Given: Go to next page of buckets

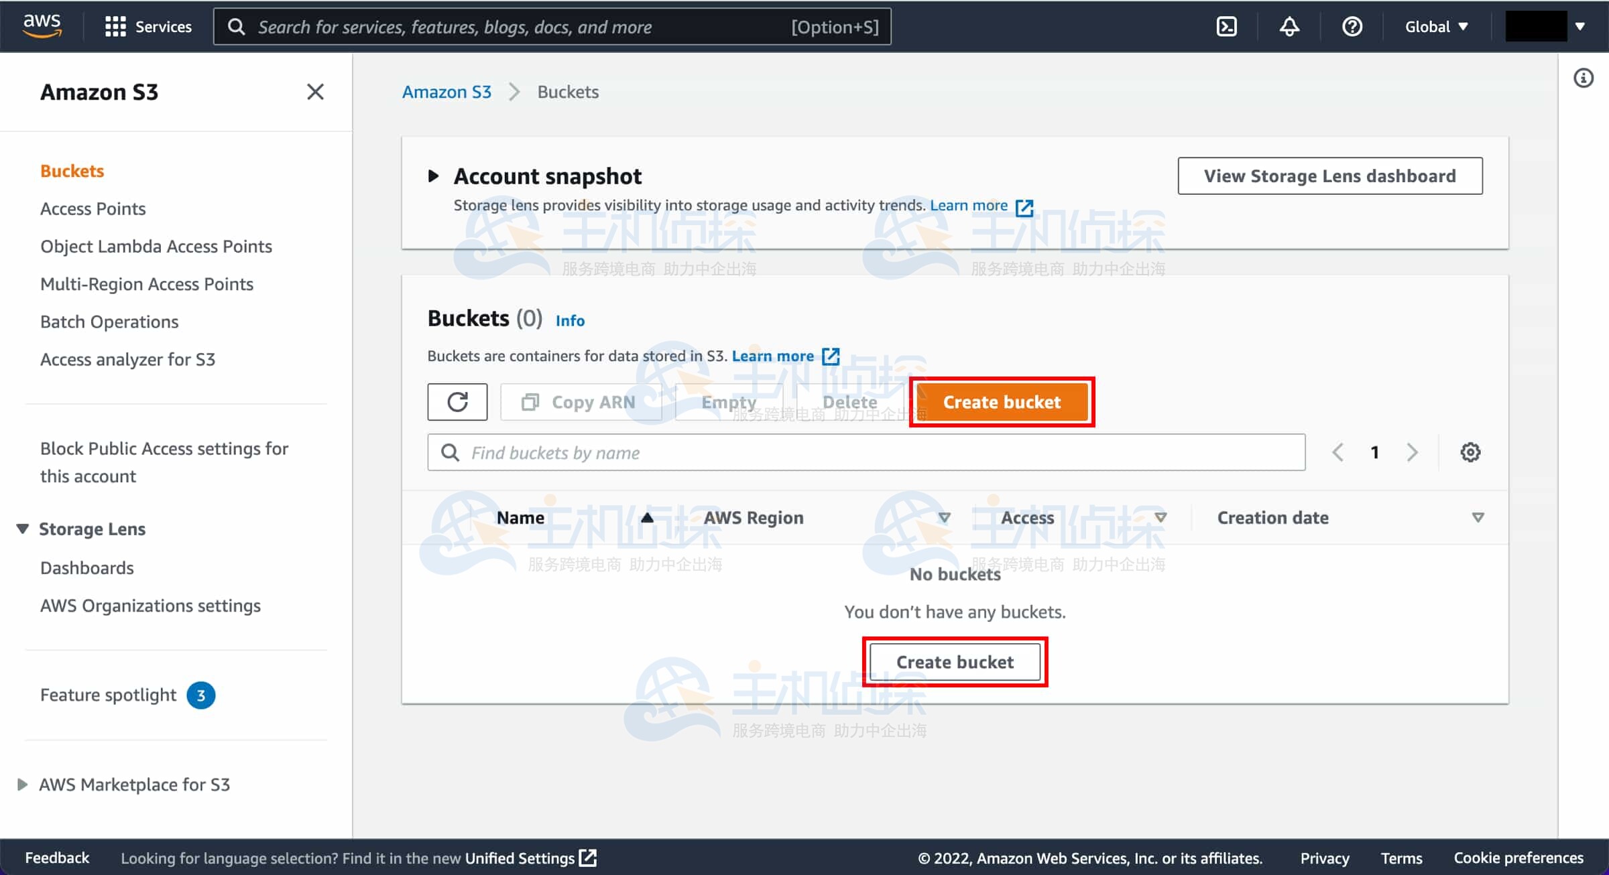Looking at the screenshot, I should tap(1412, 452).
